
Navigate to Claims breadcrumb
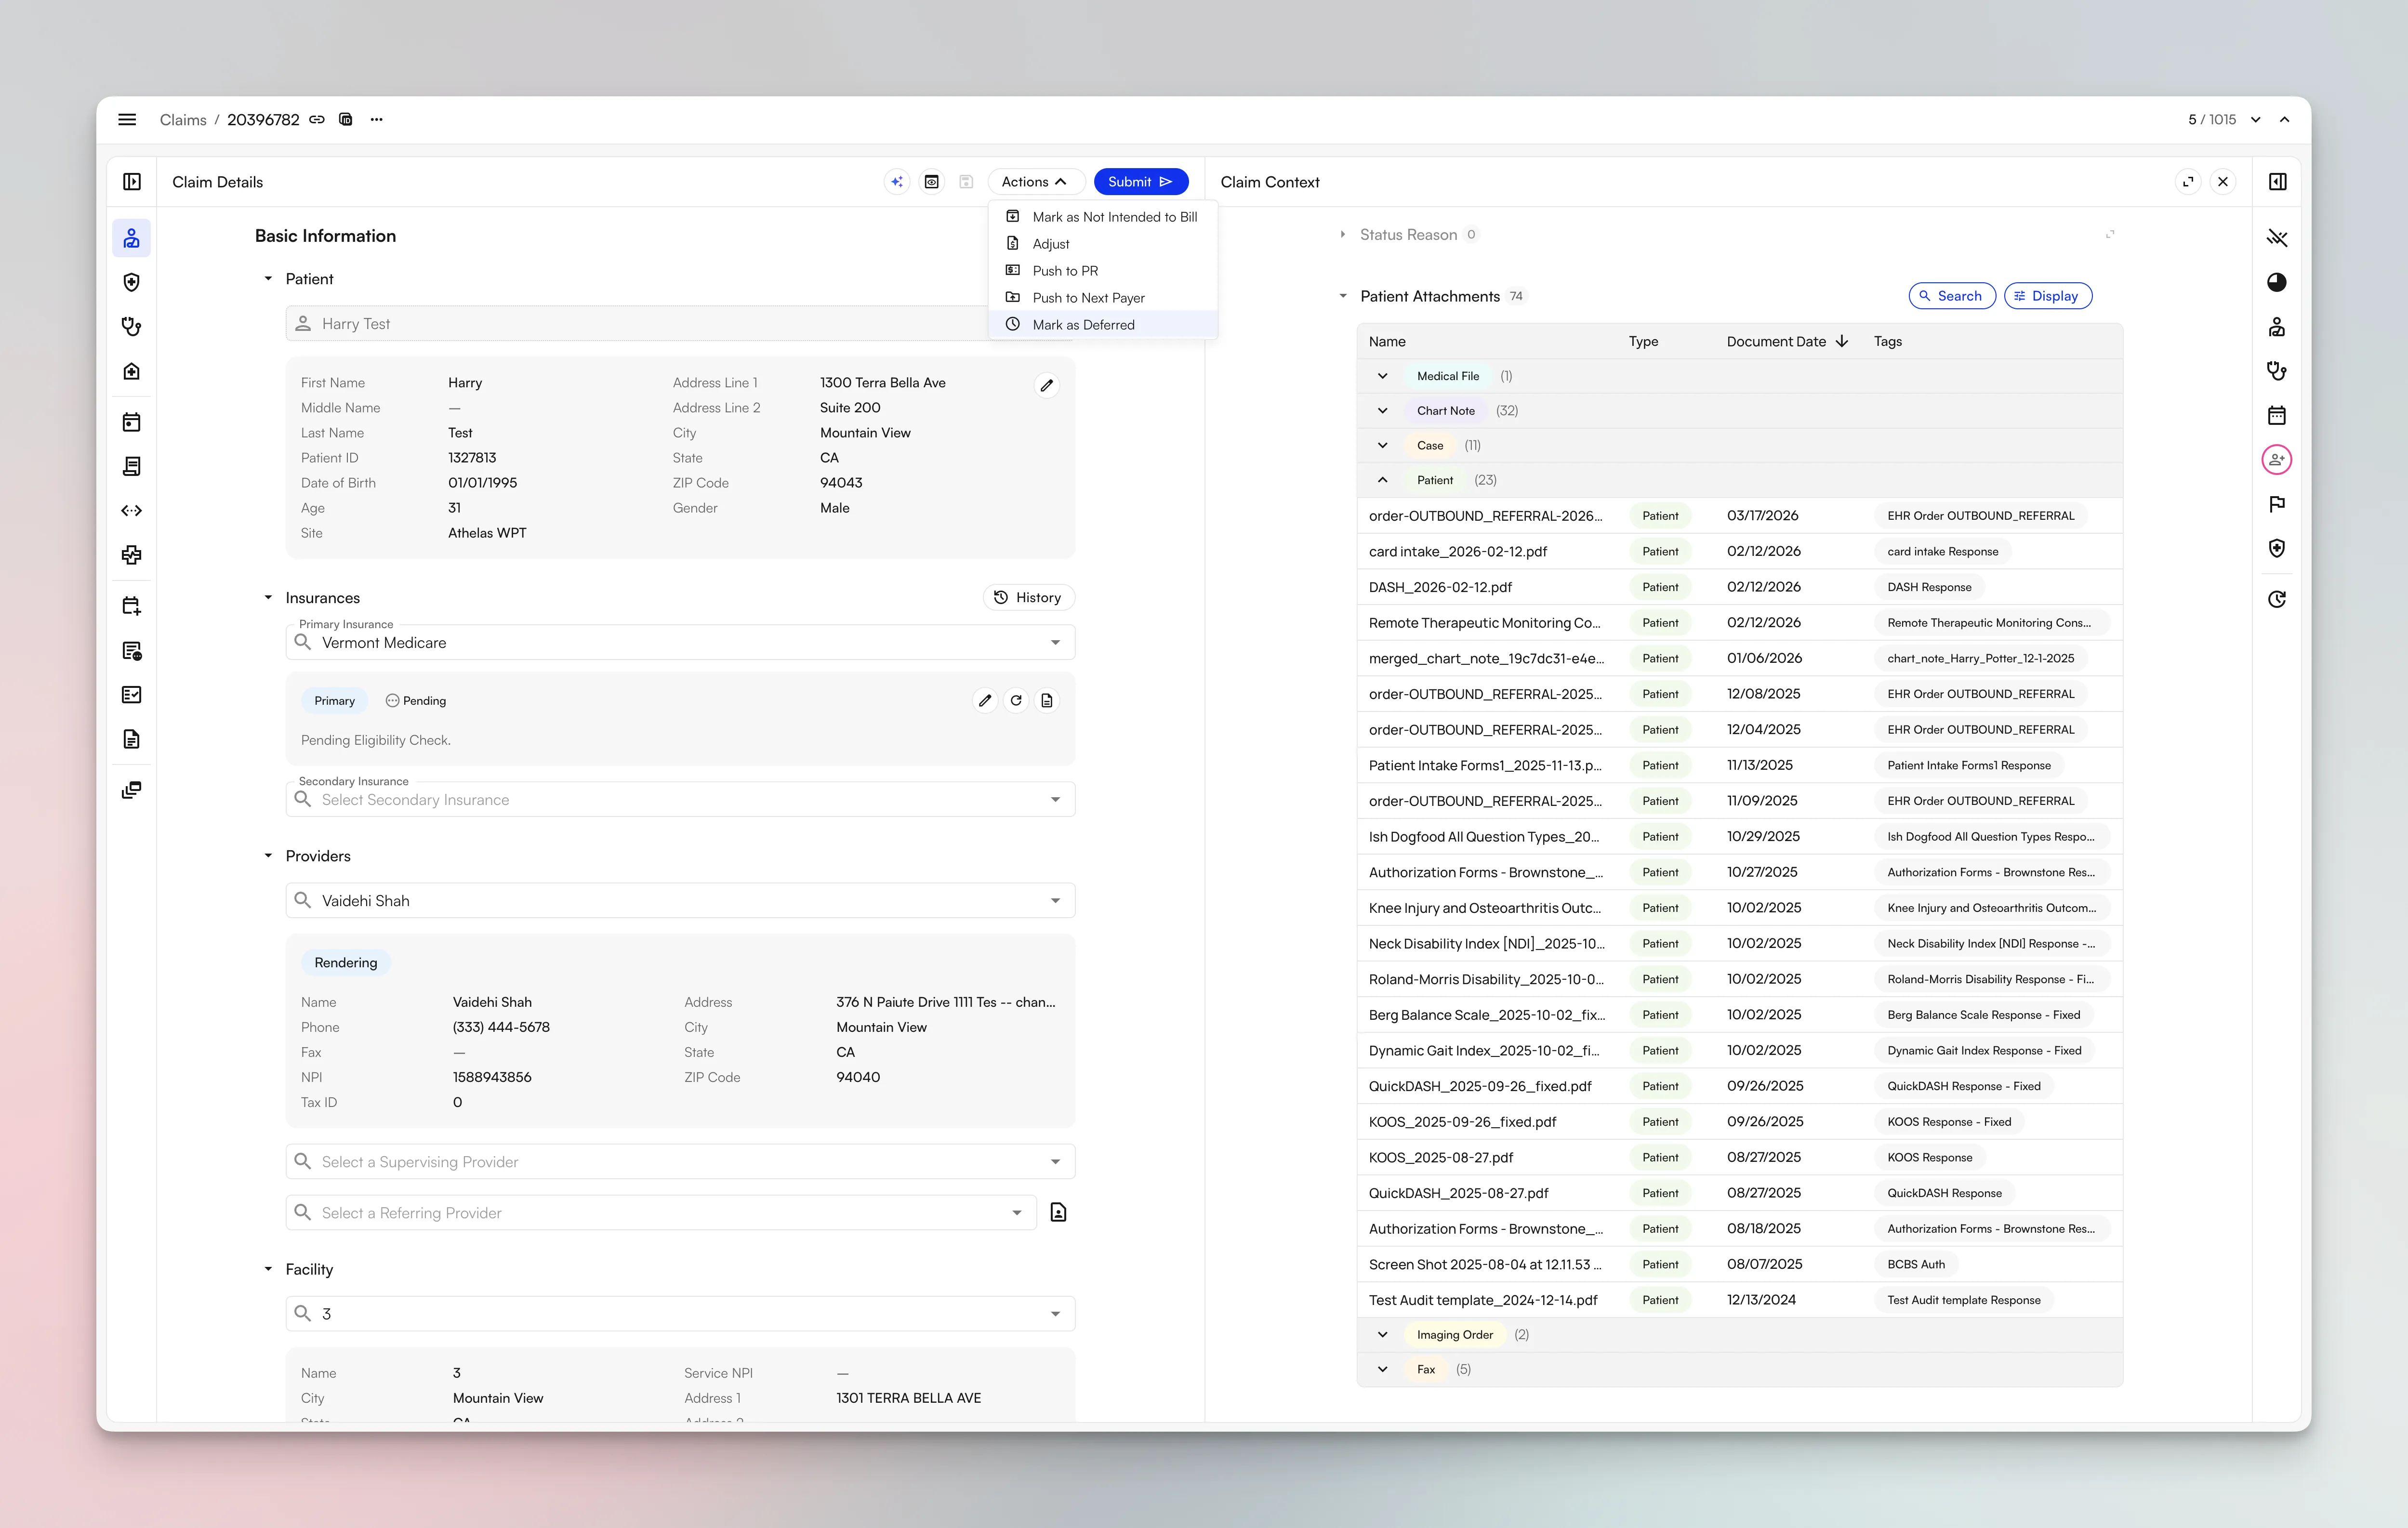click(x=183, y=120)
